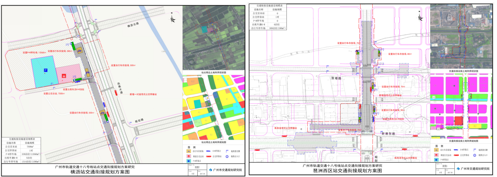Click the P+R parking legend swatch in right legend
The height and width of the screenshot is (177, 497).
tap(436, 159)
